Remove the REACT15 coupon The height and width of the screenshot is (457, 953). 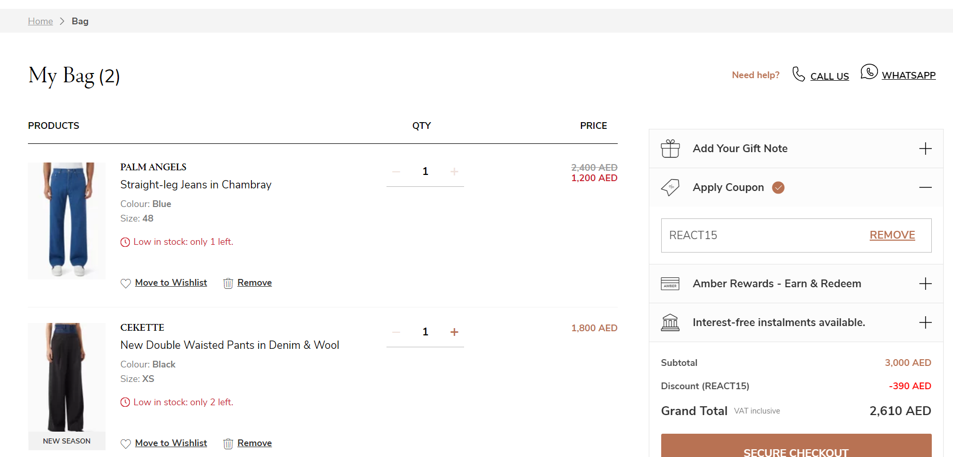pyautogui.click(x=892, y=235)
